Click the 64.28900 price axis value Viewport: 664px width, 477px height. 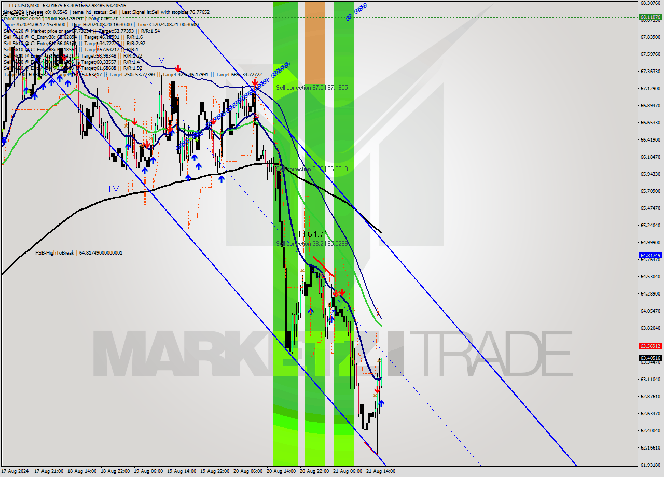pyautogui.click(x=650, y=293)
